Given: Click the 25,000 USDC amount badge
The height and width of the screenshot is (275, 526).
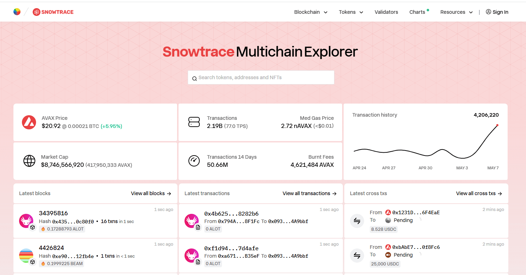Looking at the screenshot, I should [385, 264].
